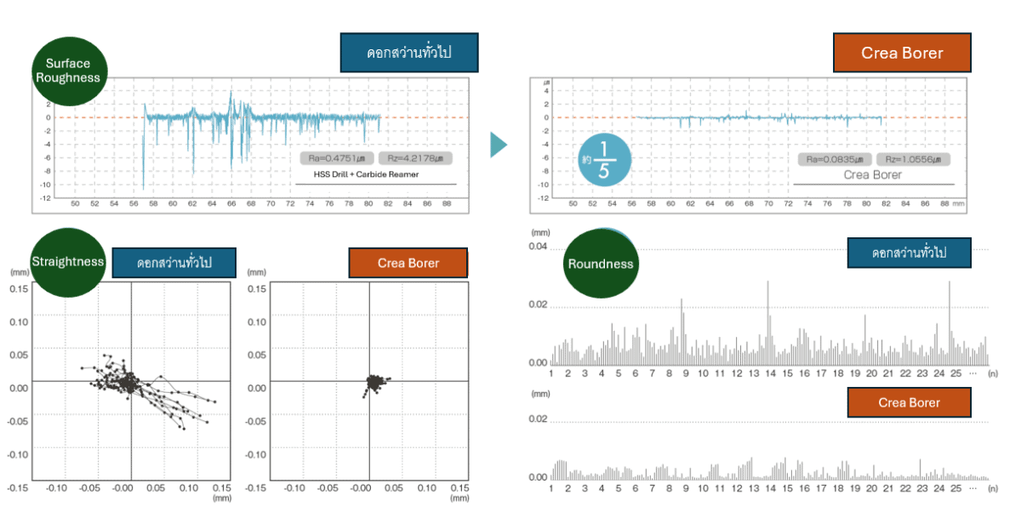The image size is (1021, 529).
Task: Click the orange Crea Borer label in Roundness chart
Action: 909,402
